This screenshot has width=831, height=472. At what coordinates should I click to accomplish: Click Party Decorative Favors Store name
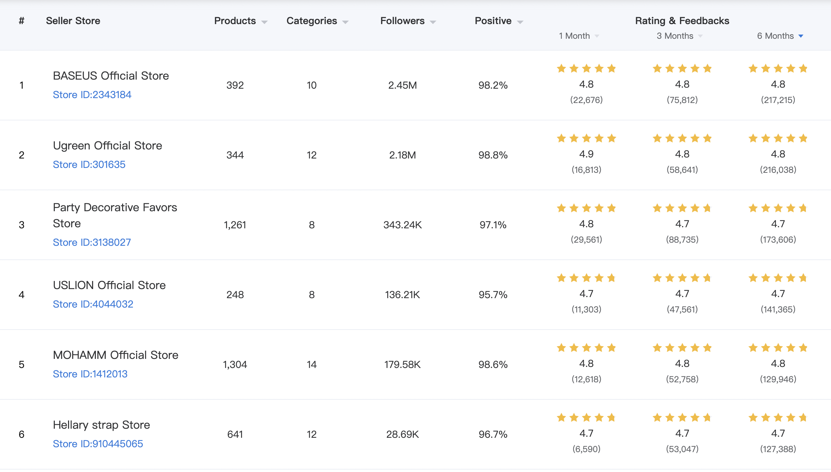115,215
